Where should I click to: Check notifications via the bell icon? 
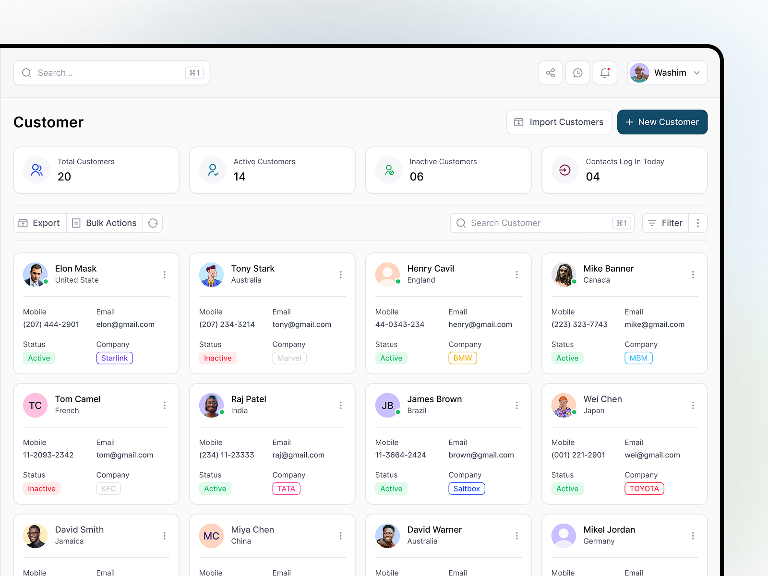pos(604,72)
